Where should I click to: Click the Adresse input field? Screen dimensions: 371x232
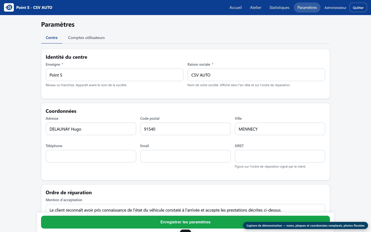91,129
